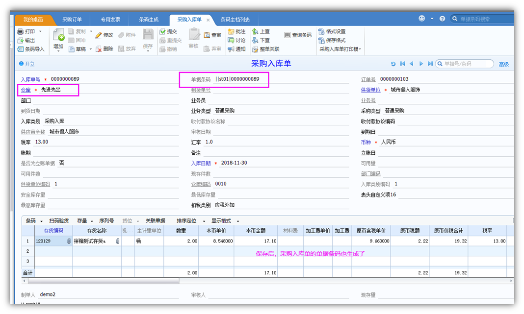Switch to the 采购订单 tab
Image resolution: width=524 pixels, height=314 pixels.
72,20
